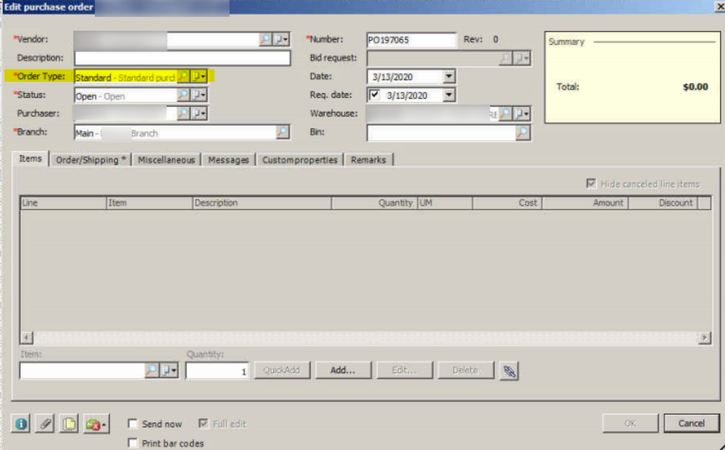Click the Edit... button
725x450 pixels.
[x=404, y=371]
